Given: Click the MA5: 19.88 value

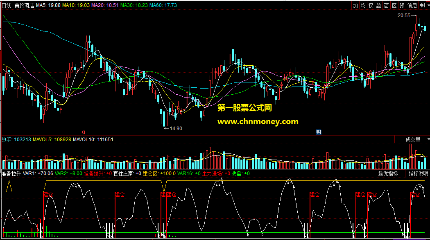Looking at the screenshot, I should (48, 5).
